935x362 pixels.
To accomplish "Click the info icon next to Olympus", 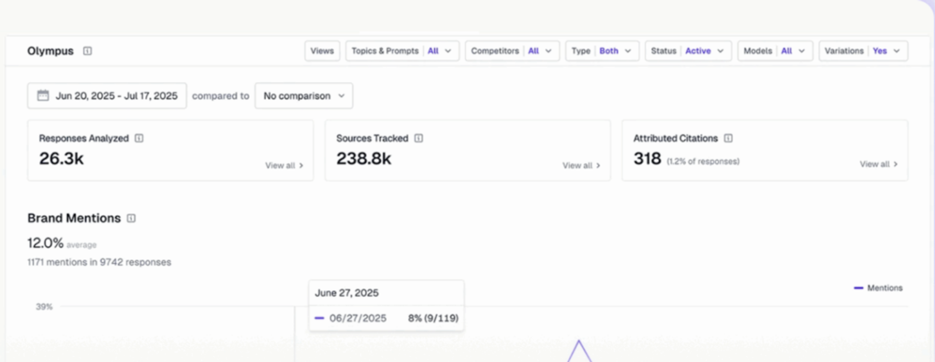I will point(87,51).
